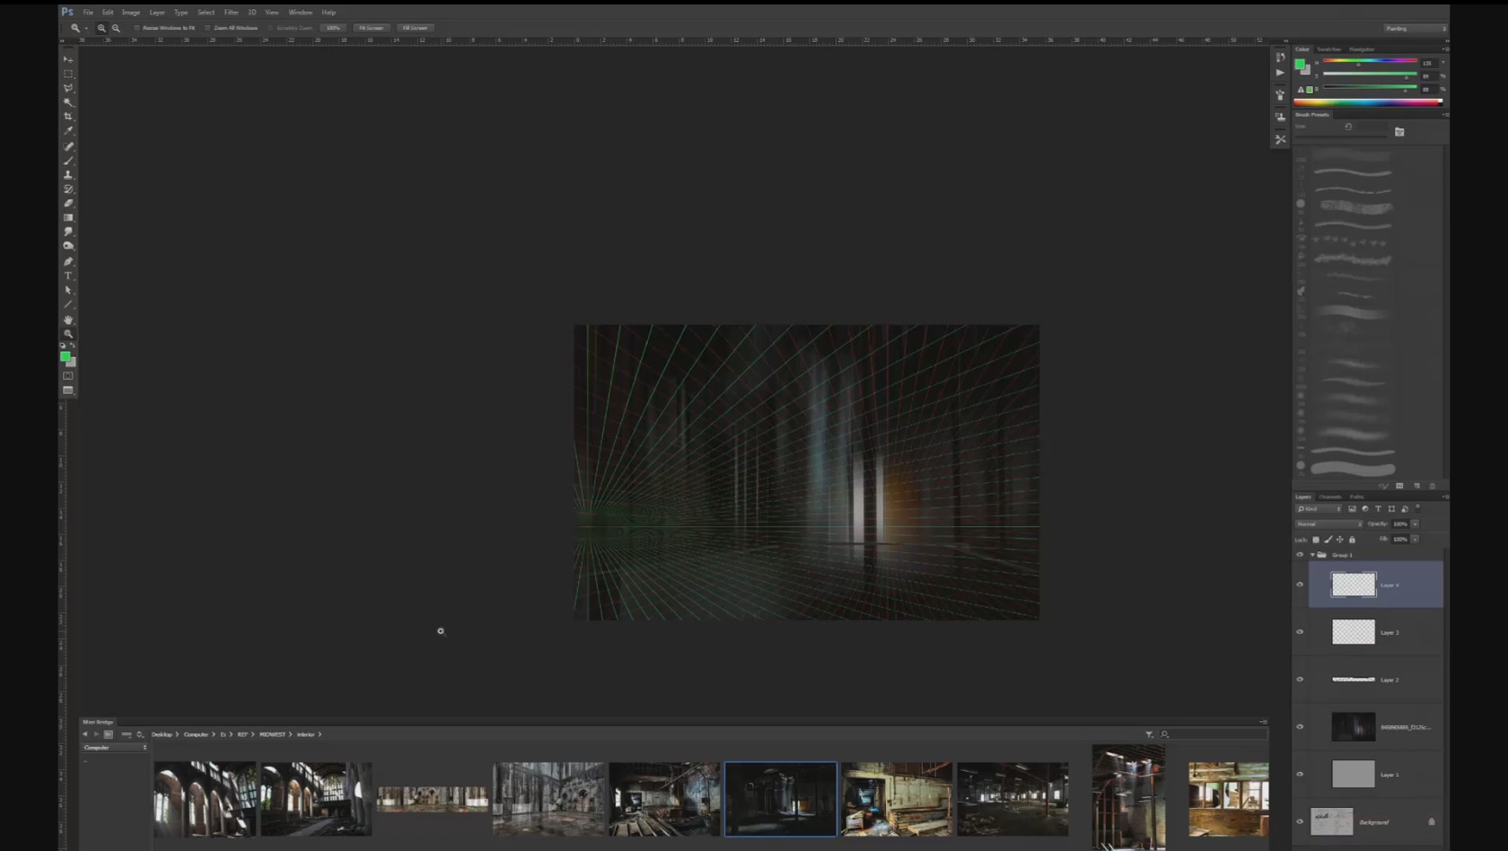Open the Filter menu
The image size is (1508, 851).
(x=231, y=13)
